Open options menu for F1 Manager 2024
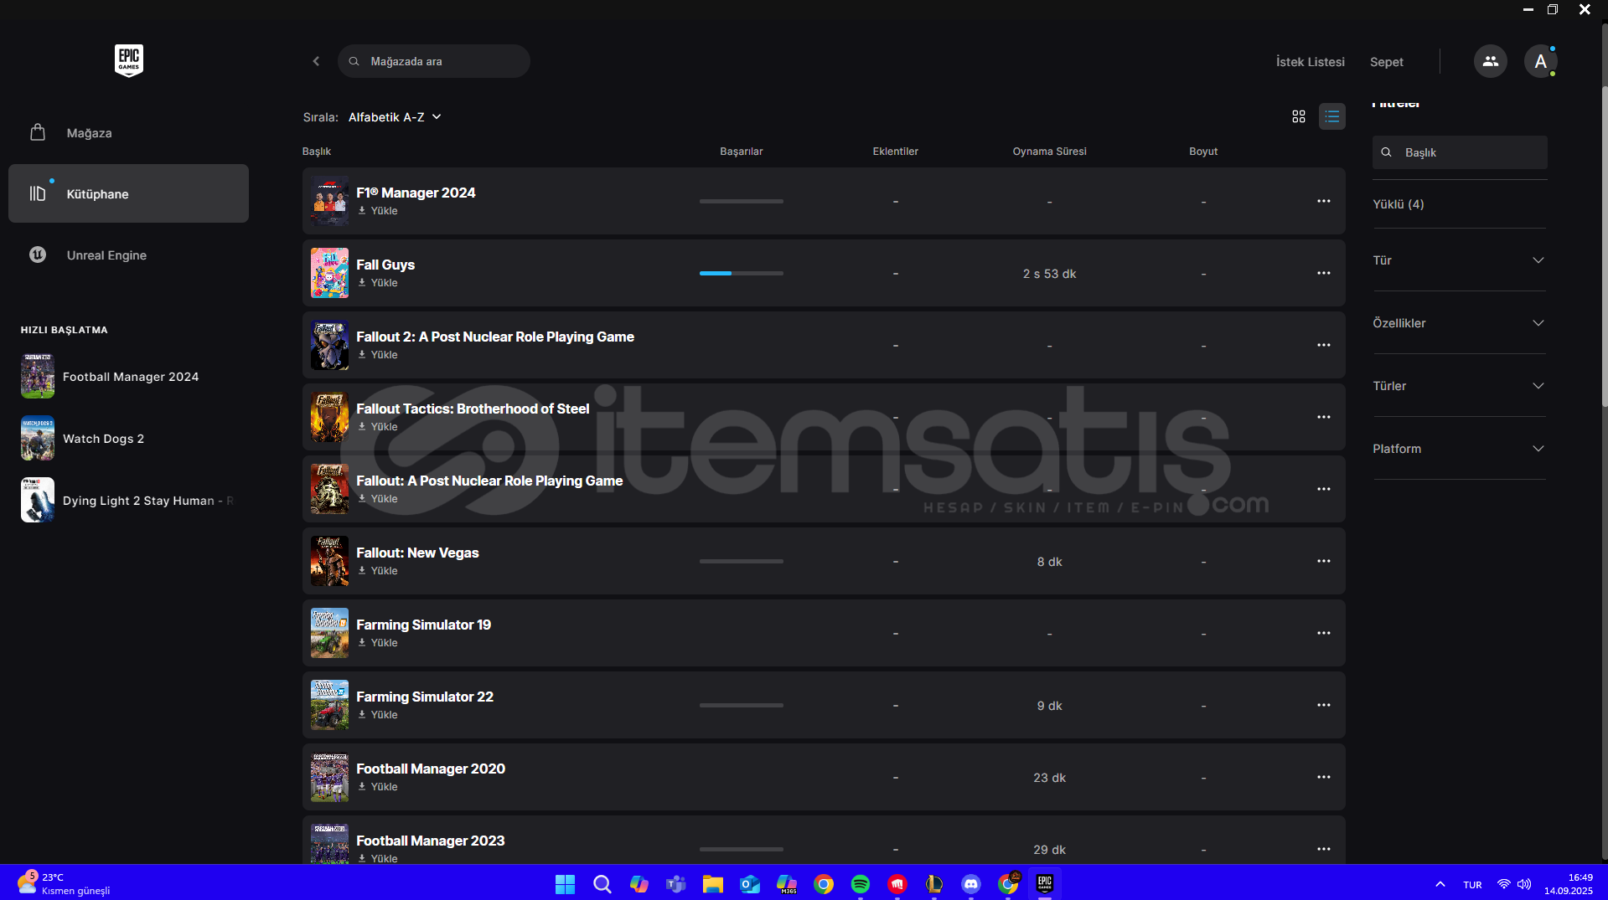The height and width of the screenshot is (900, 1608). point(1323,201)
